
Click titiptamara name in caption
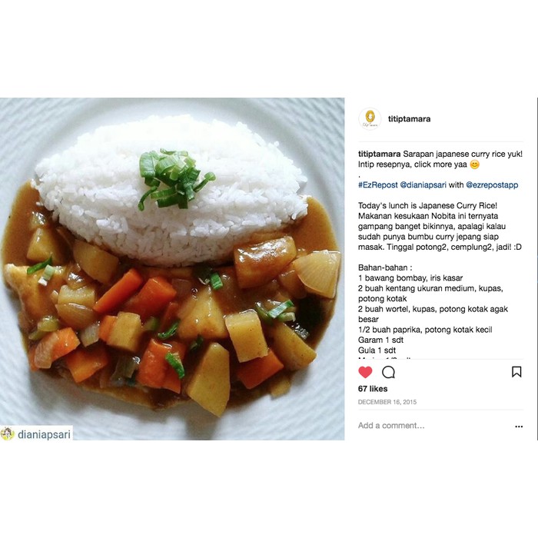[379, 154]
